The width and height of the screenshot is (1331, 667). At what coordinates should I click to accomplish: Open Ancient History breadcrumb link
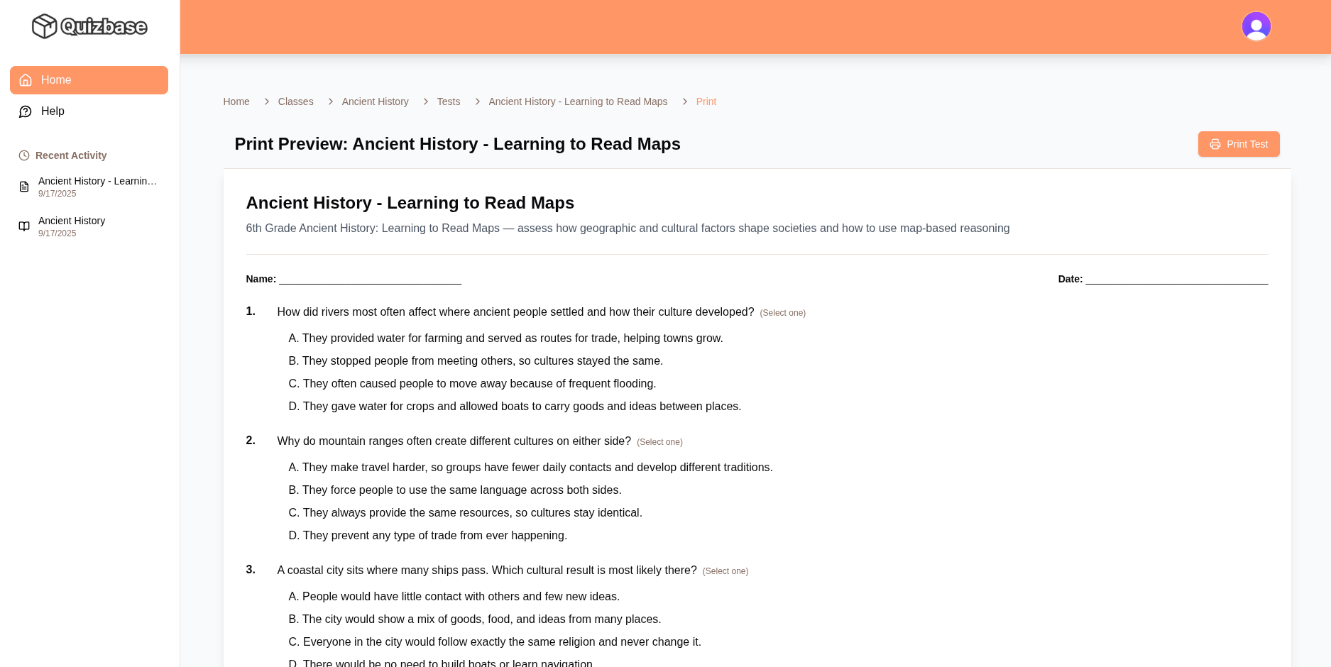tap(375, 101)
